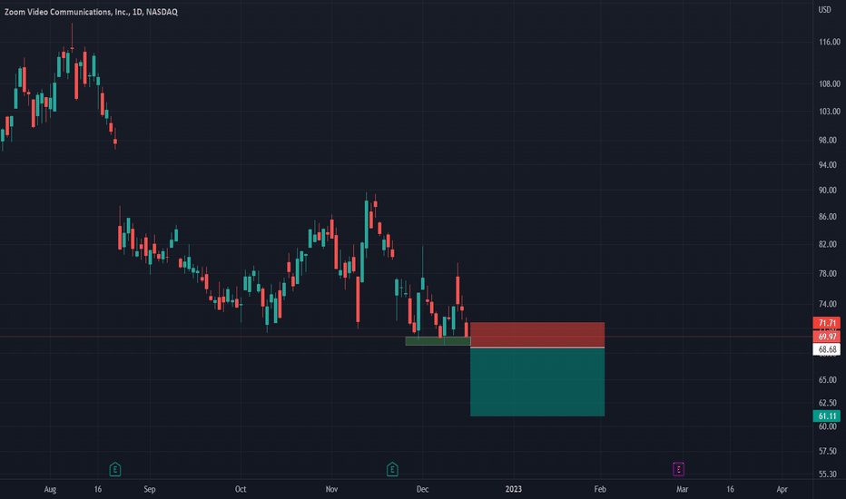
Task: Click the 55.30 price axis label
Action: click(x=830, y=475)
